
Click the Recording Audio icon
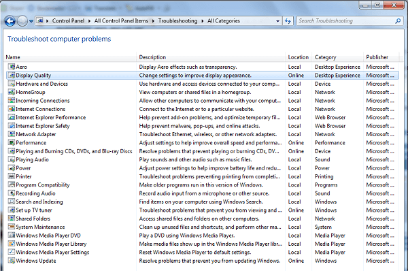point(12,193)
